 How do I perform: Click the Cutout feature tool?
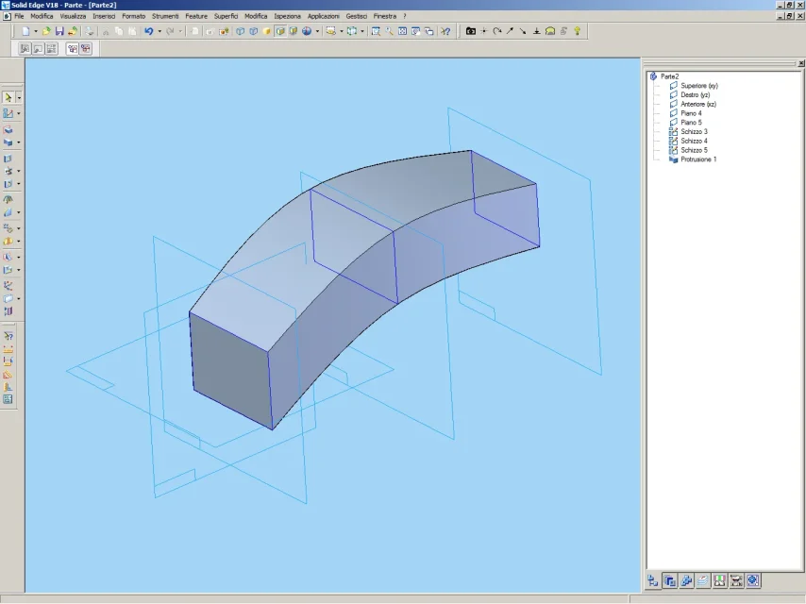8,143
